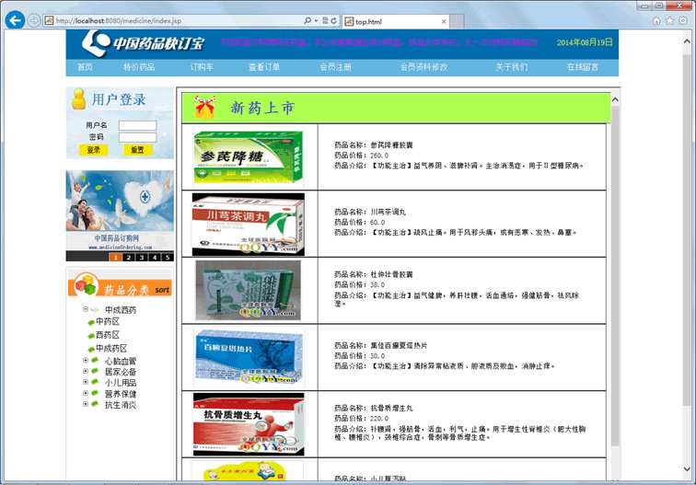Click the inner product list scrollbar thumb
The image size is (696, 485).
615,275
